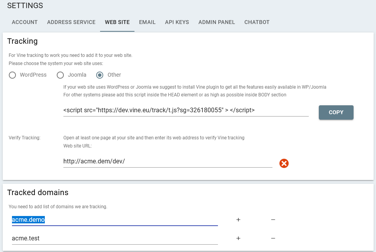This screenshot has height=252, width=376.
Task: Switch to the Address Service tab
Action: (71, 22)
